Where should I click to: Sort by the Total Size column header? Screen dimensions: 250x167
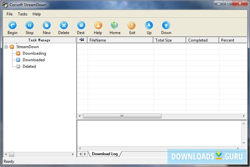170,40
